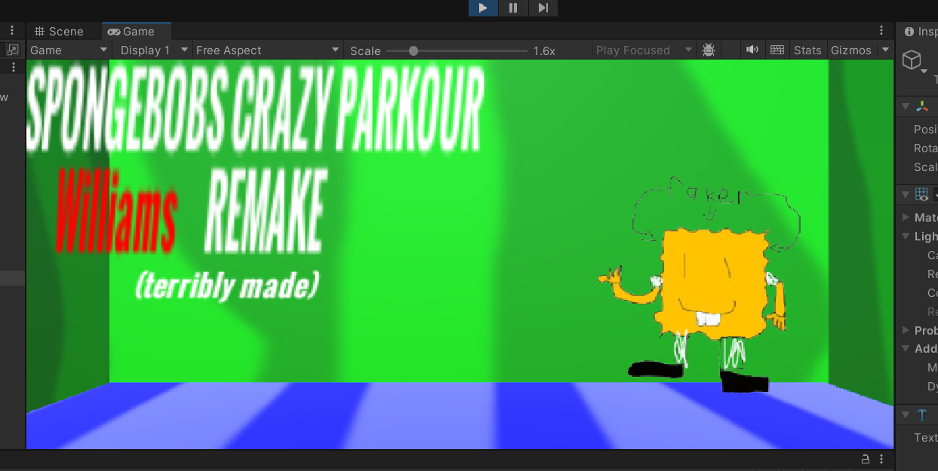Click the Transform component axes icon

(x=922, y=107)
